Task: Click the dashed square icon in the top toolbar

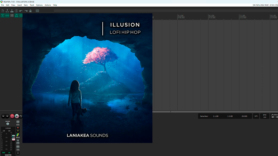Action: [x=37, y=11]
